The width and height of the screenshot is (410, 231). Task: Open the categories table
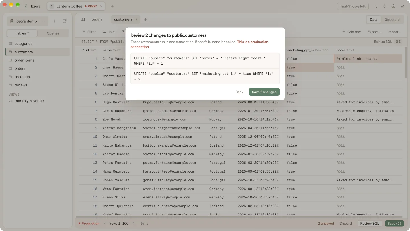(38, 44)
